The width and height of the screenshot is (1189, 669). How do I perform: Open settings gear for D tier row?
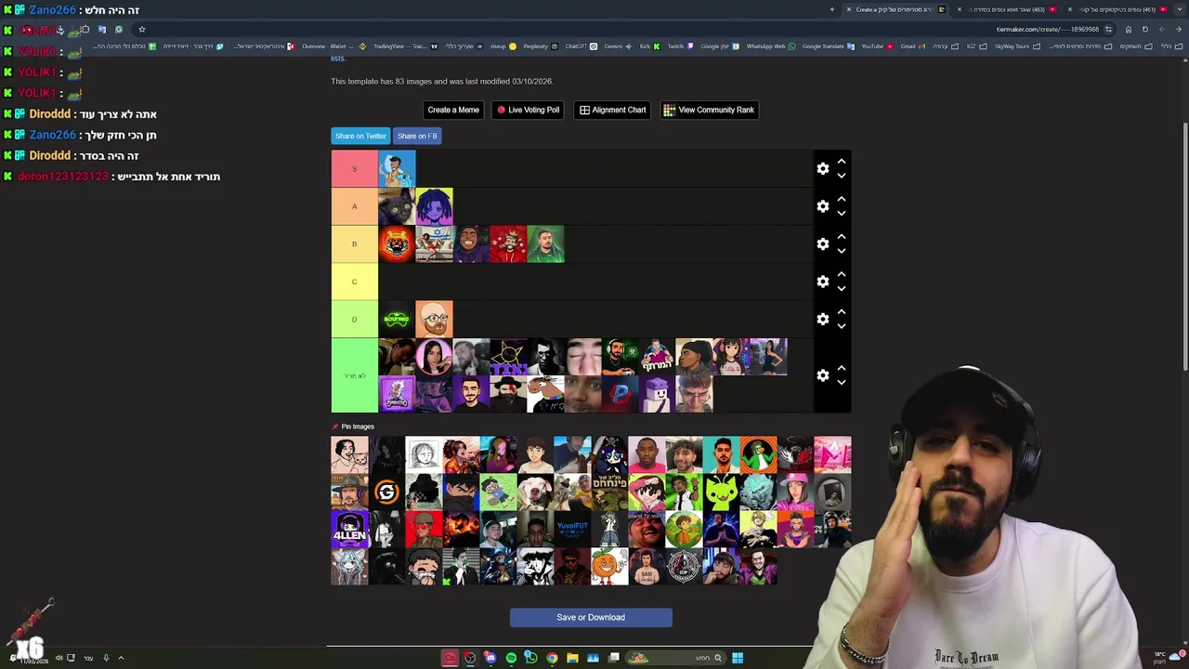click(x=822, y=319)
